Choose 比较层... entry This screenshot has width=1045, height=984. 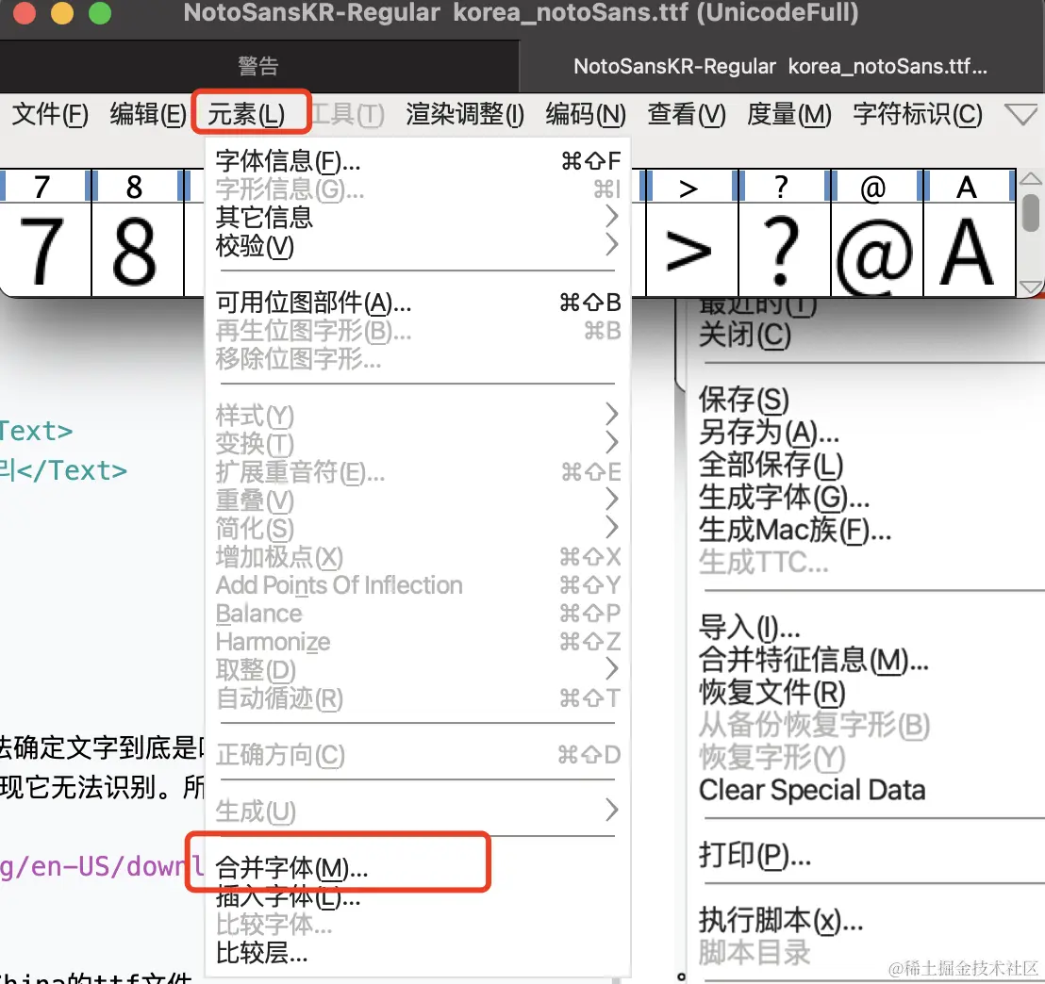click(417, 953)
